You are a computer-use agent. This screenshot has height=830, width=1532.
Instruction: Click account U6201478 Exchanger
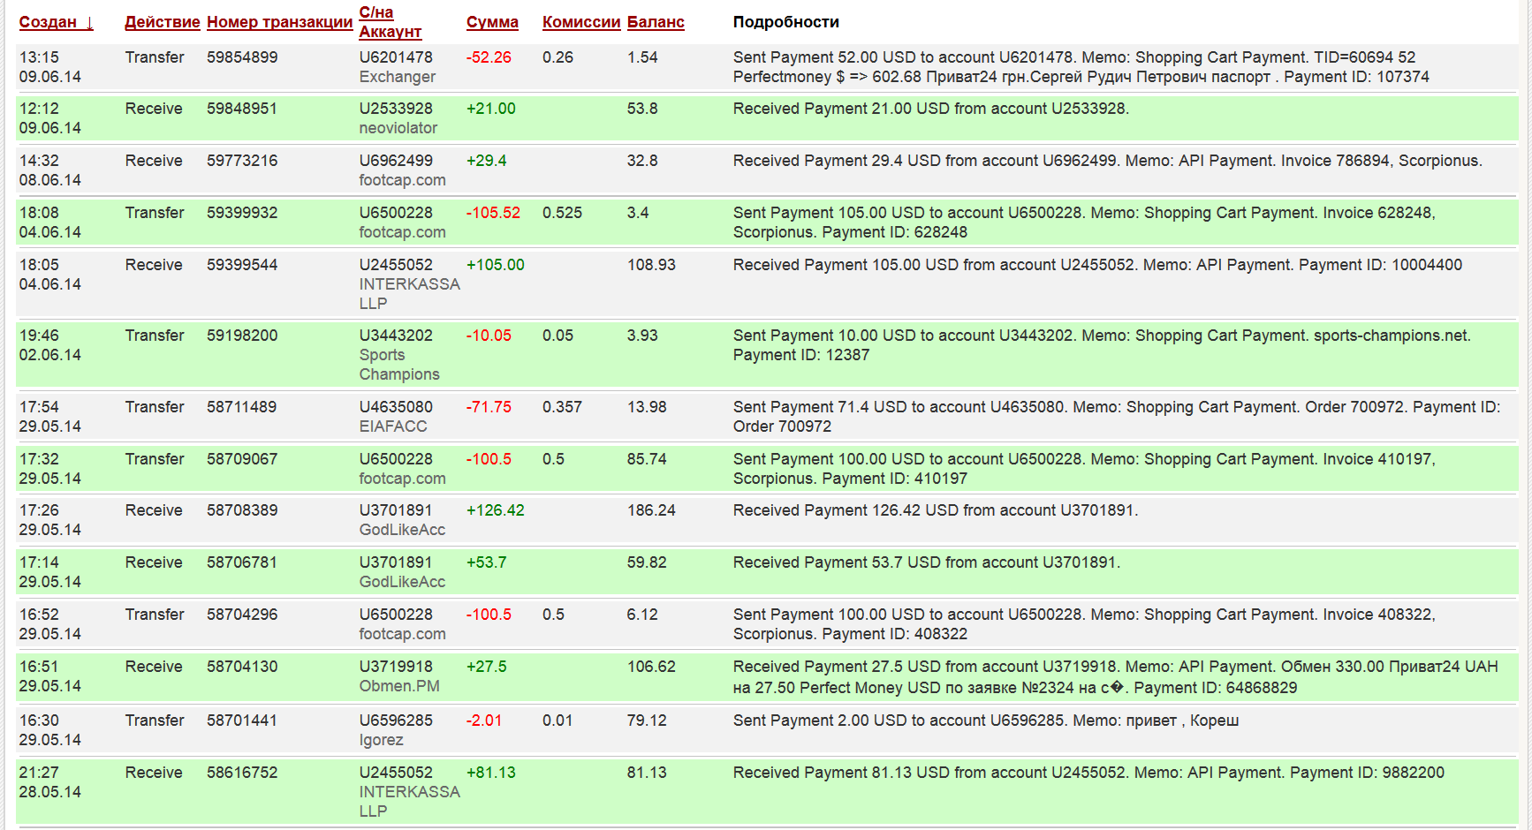(398, 67)
